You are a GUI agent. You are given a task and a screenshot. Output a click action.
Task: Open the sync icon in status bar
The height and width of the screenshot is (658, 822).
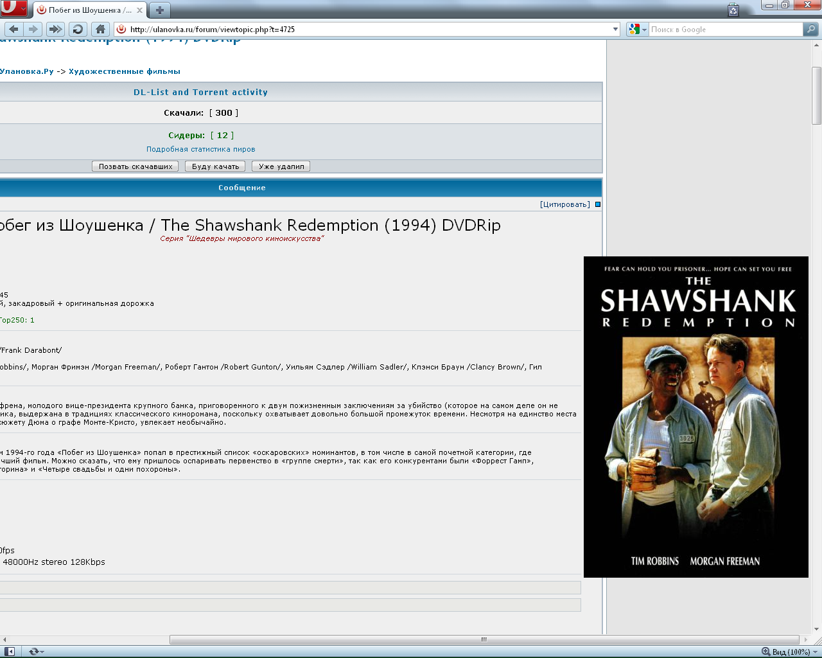[x=35, y=652]
